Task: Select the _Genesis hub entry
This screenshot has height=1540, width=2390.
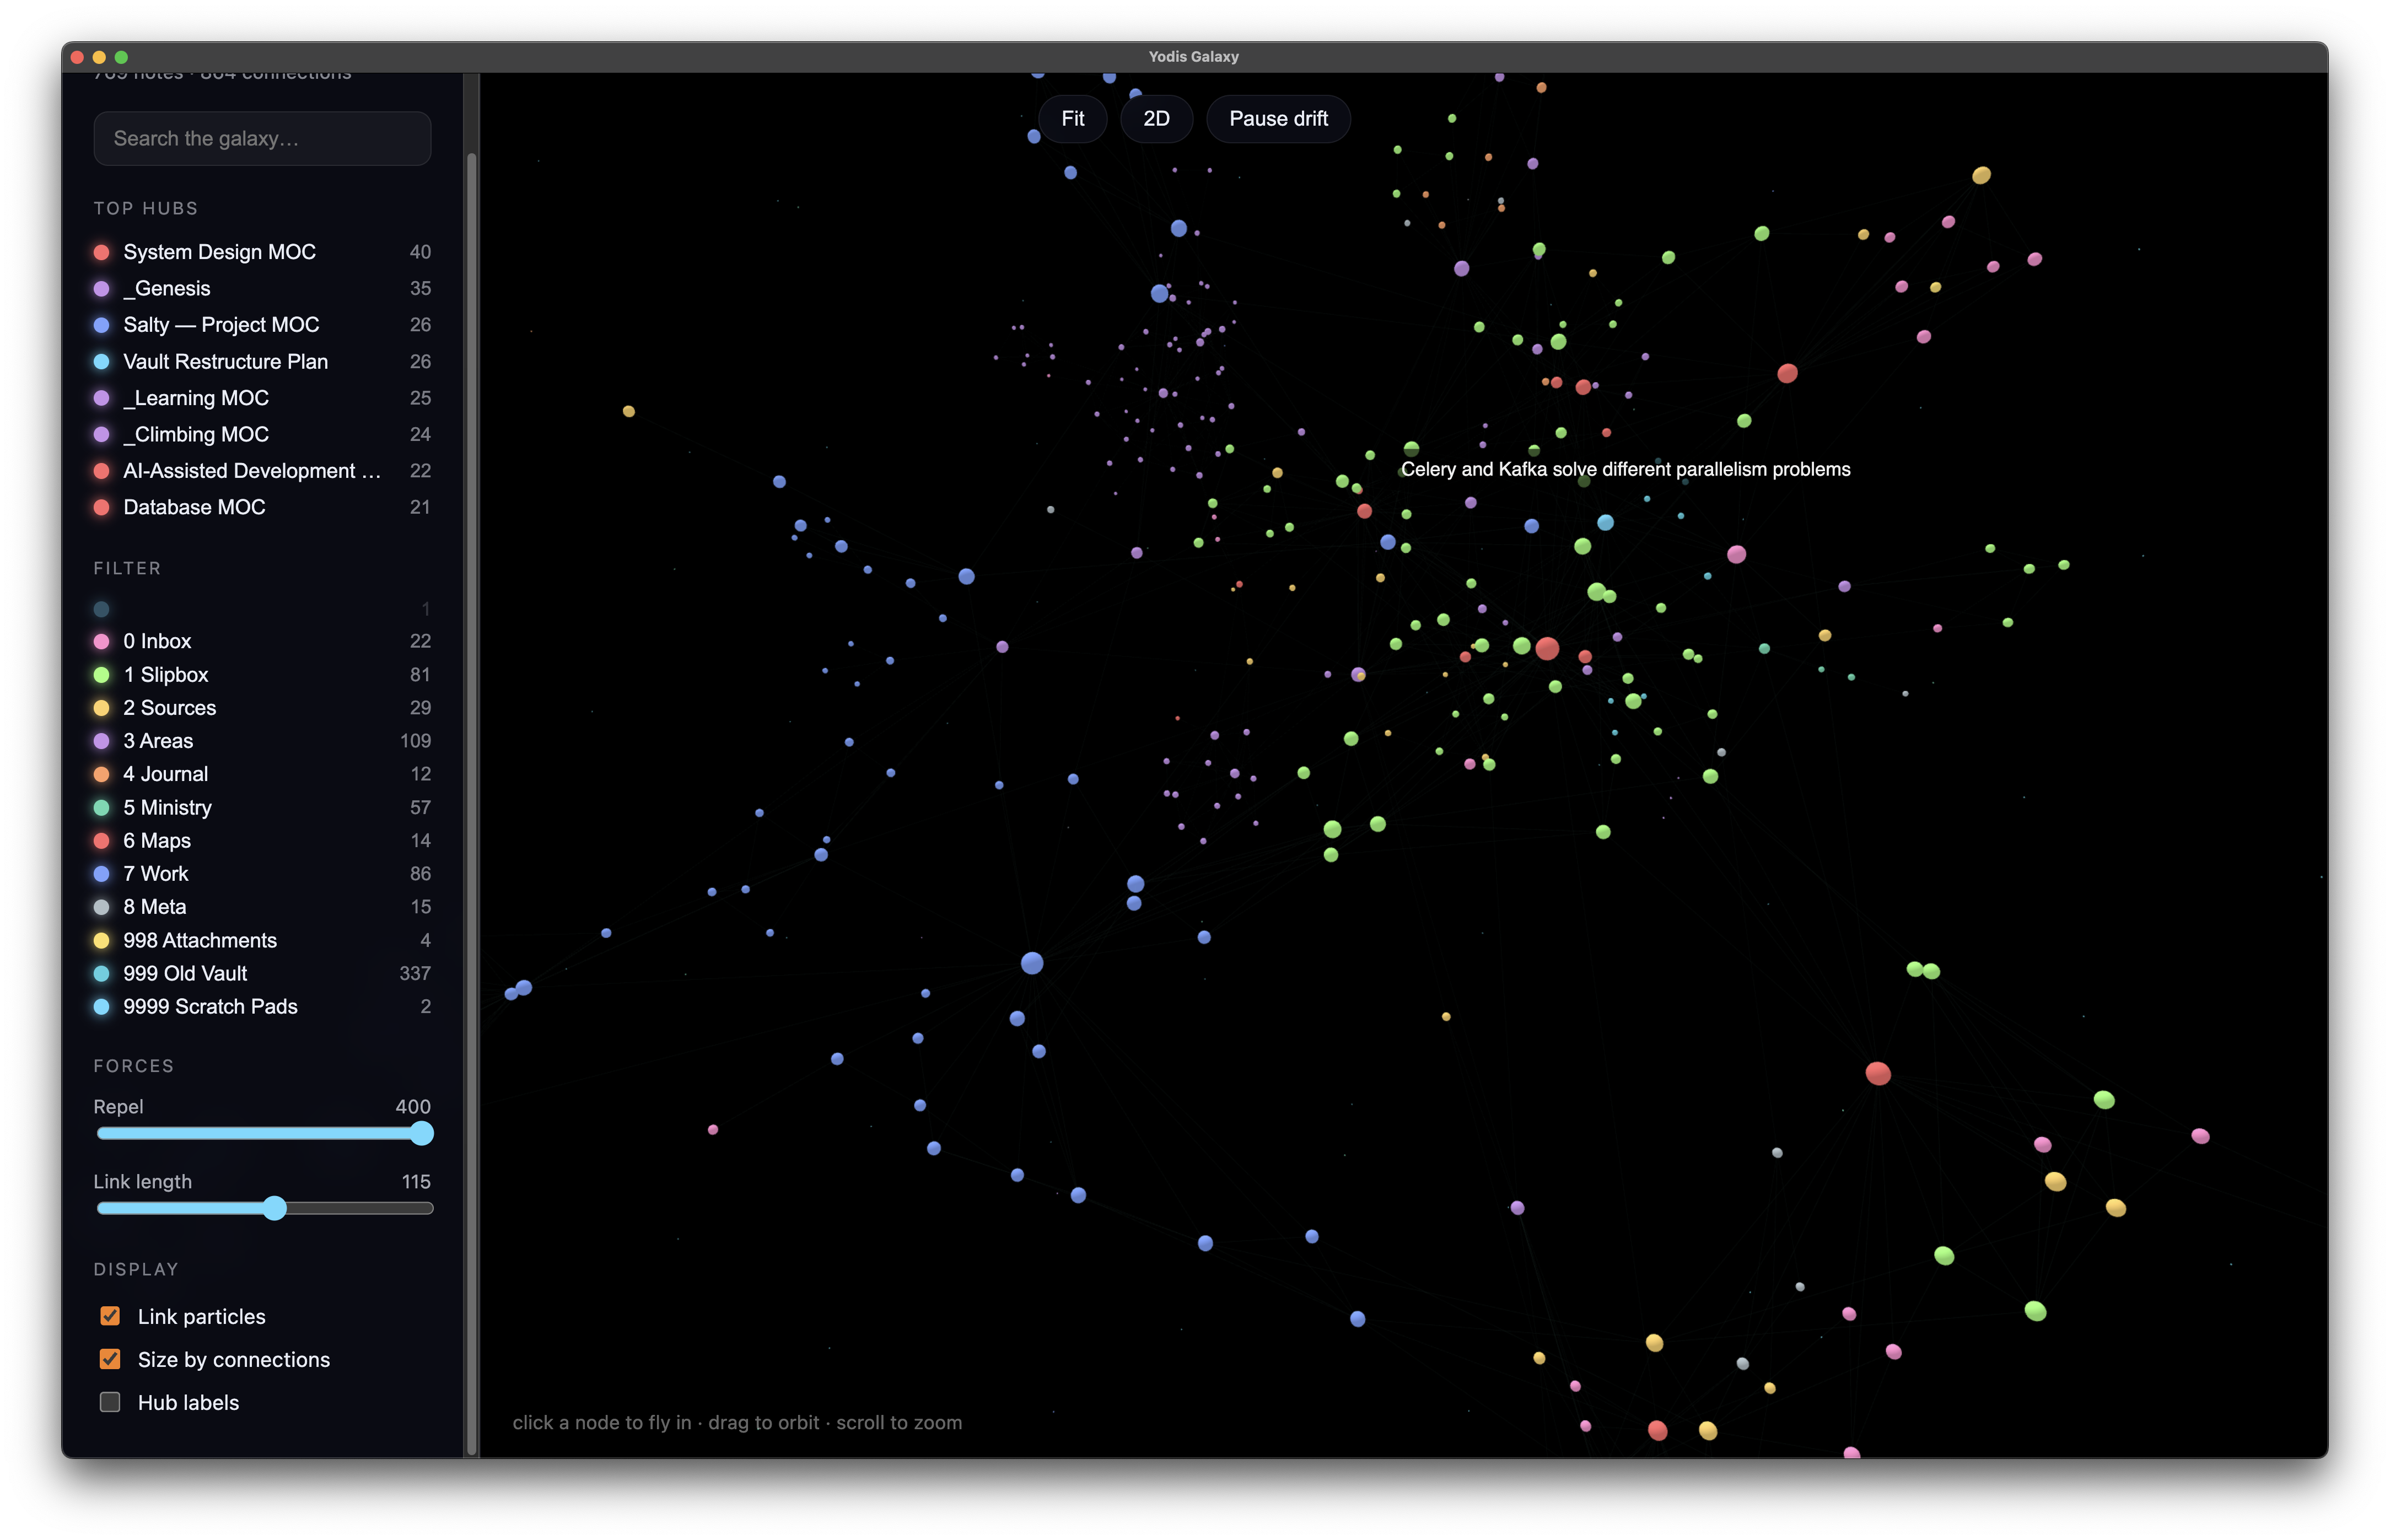Action: pos(262,289)
